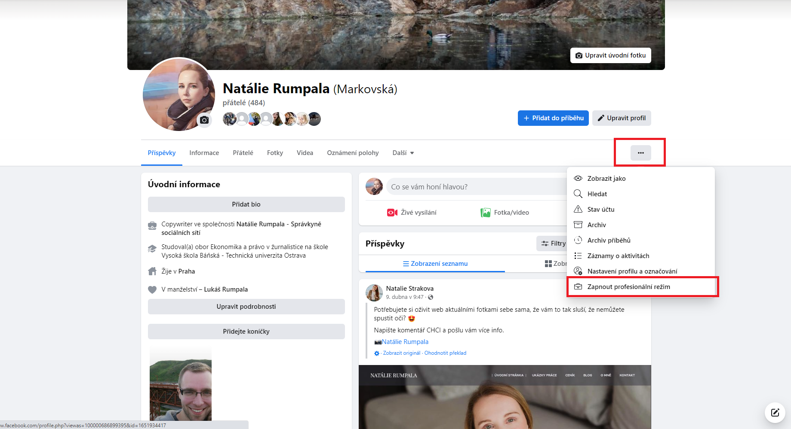Add a Fotka/video to a post
791x429 pixels.
tap(505, 213)
